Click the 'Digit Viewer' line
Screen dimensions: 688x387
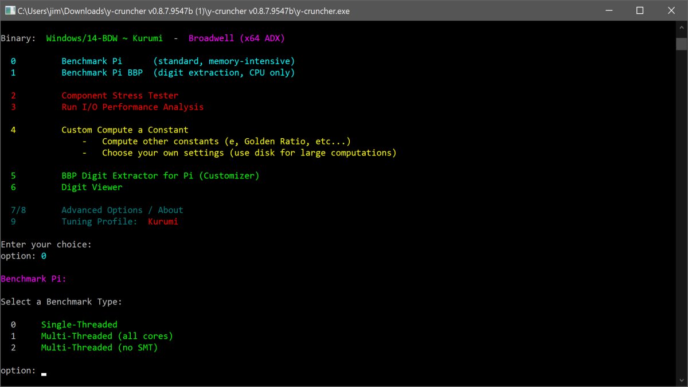point(92,187)
